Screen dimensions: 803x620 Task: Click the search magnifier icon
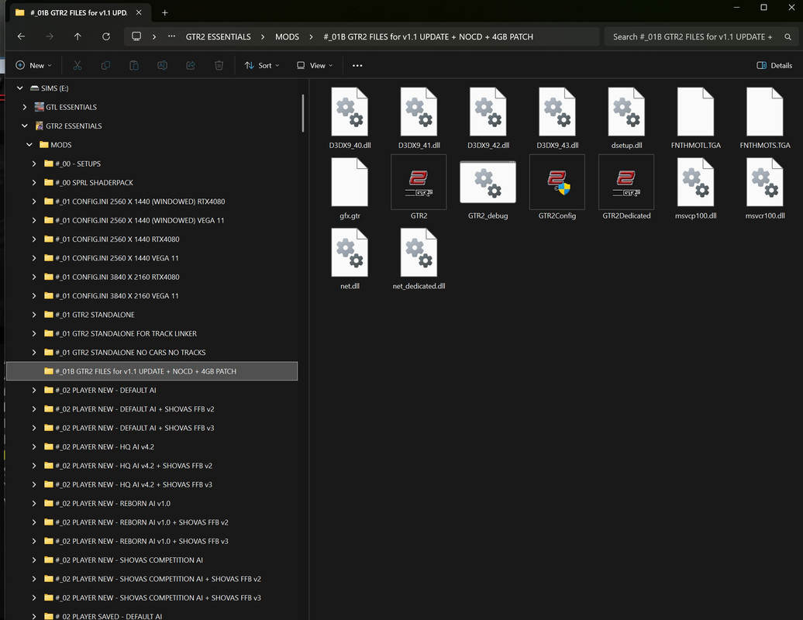click(787, 37)
